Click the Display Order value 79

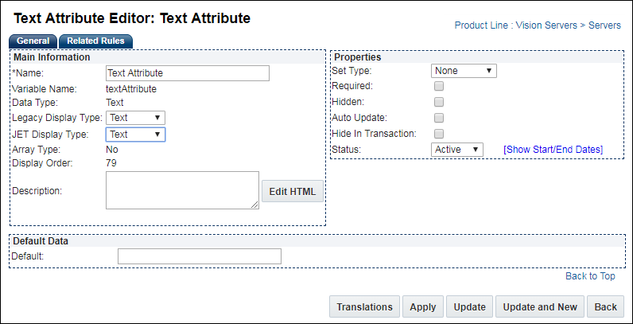click(111, 163)
